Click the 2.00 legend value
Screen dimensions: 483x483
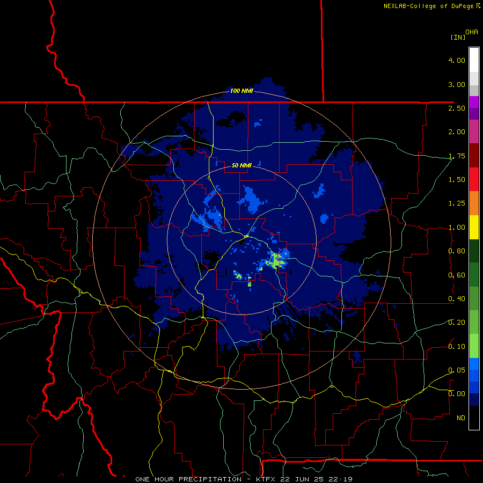pyautogui.click(x=457, y=132)
